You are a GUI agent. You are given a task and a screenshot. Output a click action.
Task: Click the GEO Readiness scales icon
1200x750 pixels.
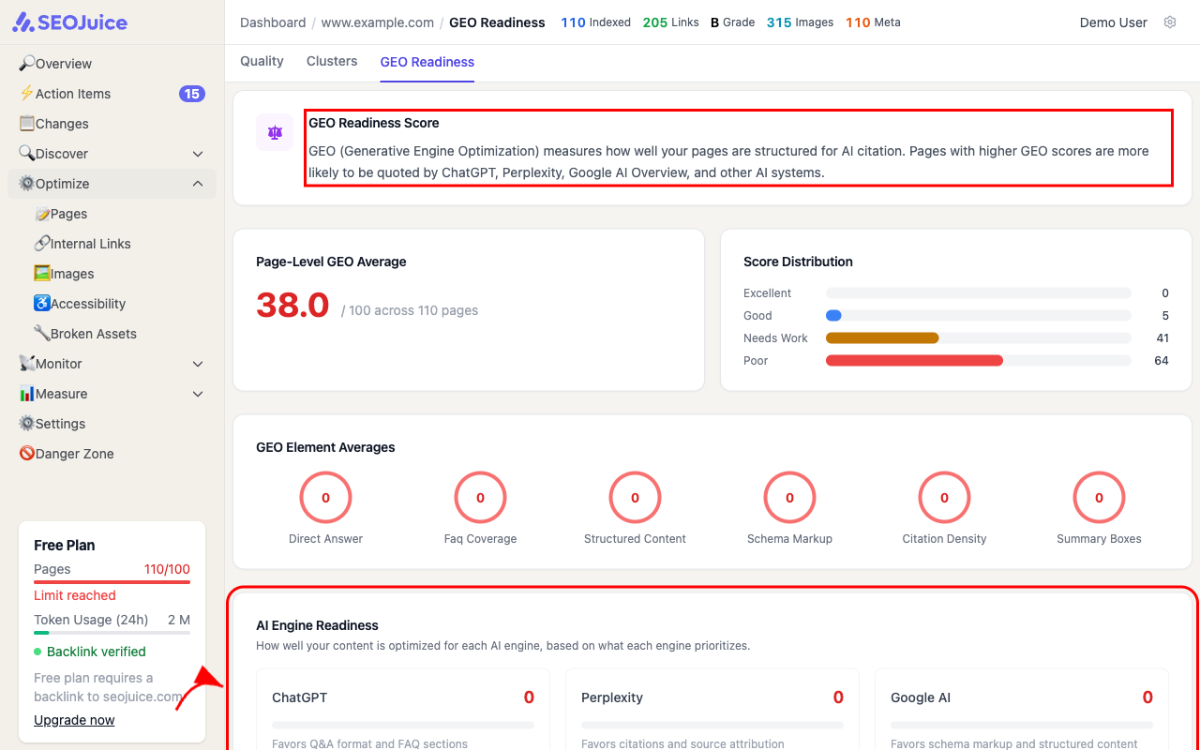pos(275,132)
